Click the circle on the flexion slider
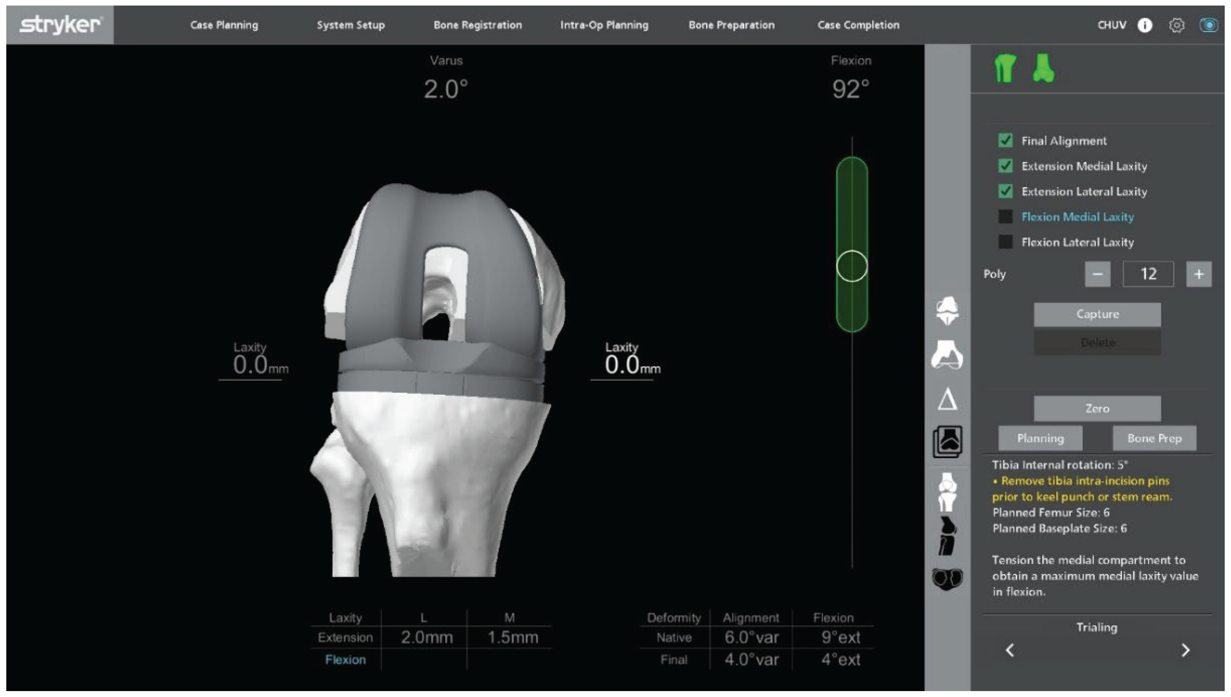Image resolution: width=1231 pixels, height=697 pixels. click(x=851, y=266)
